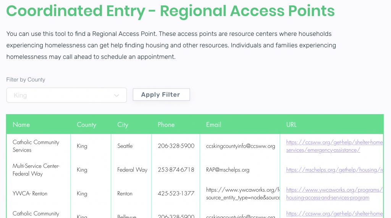Select the YWCA- Renton name cell

click(x=39, y=194)
